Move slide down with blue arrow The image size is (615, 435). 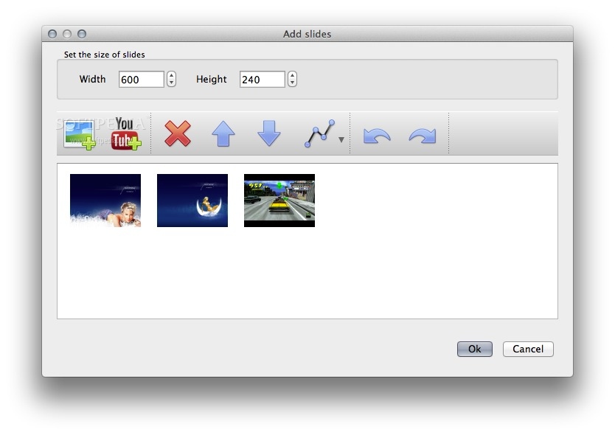point(269,134)
